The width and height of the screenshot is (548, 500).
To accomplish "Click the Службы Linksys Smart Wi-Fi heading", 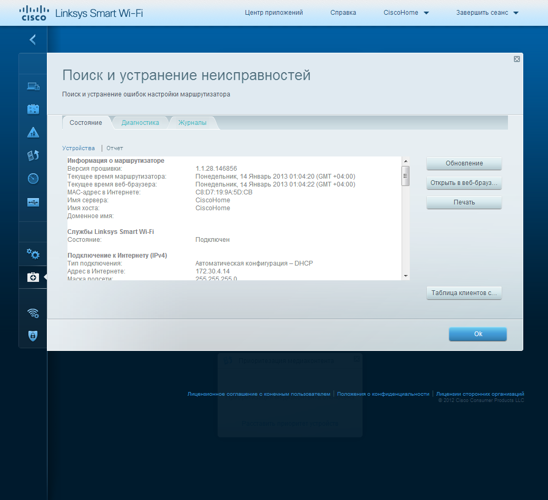I will 111,232.
